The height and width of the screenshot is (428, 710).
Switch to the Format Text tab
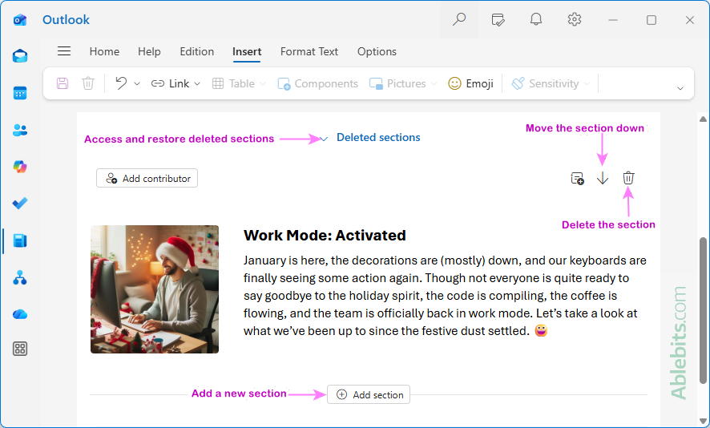point(309,51)
